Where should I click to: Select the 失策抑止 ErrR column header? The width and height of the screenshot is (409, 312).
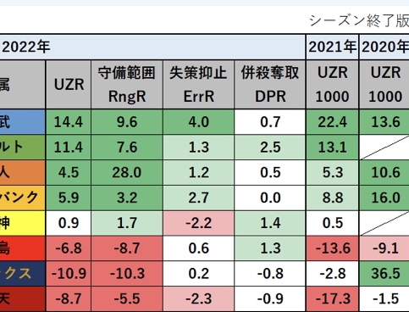(198, 85)
